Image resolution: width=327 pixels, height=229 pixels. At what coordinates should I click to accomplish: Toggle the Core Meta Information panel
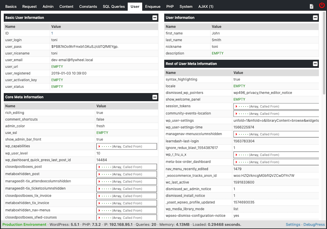[155, 97]
